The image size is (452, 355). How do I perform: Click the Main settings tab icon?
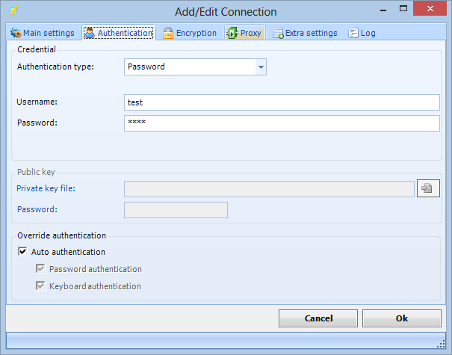15,33
